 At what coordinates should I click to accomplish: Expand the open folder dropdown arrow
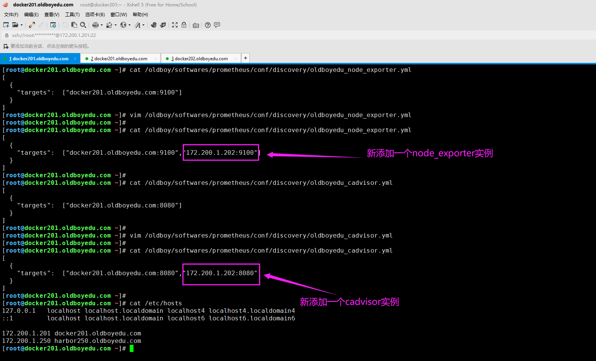pyautogui.click(x=21, y=25)
